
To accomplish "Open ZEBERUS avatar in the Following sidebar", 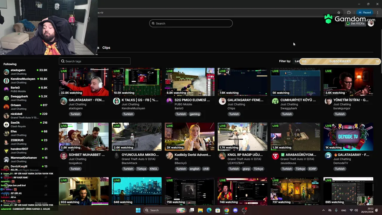I will point(6,142).
